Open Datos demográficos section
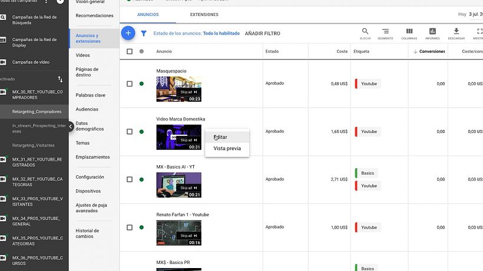The image size is (483, 271). 90,126
